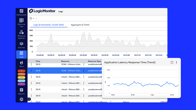Click the 03:10:00 time axis marker
This screenshot has height=110, width=196.
tap(83, 55)
